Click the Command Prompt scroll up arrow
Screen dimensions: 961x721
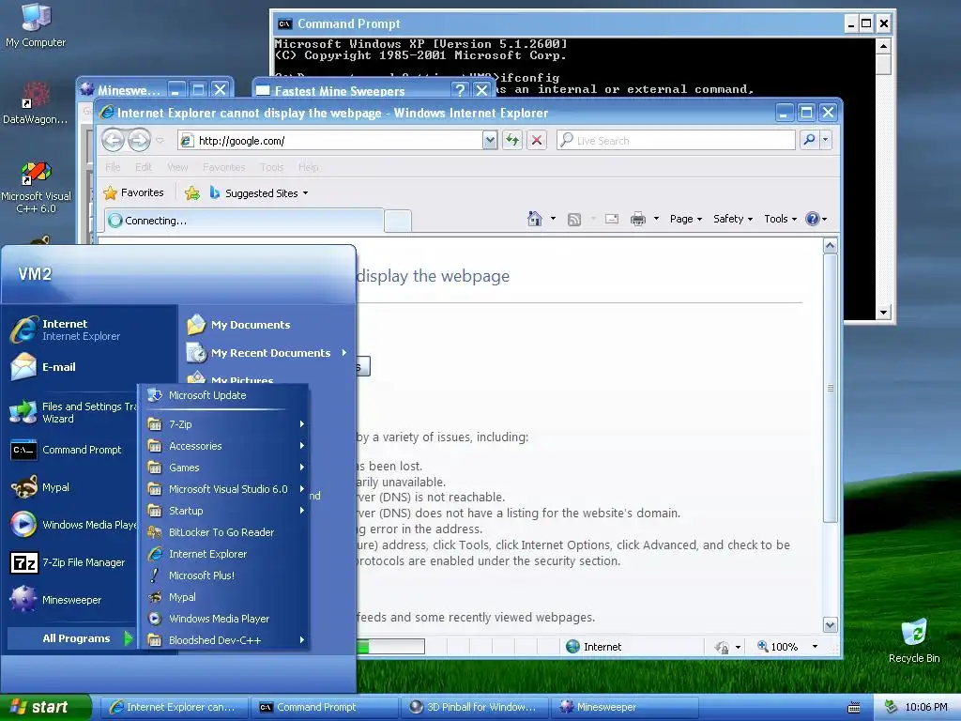883,46
